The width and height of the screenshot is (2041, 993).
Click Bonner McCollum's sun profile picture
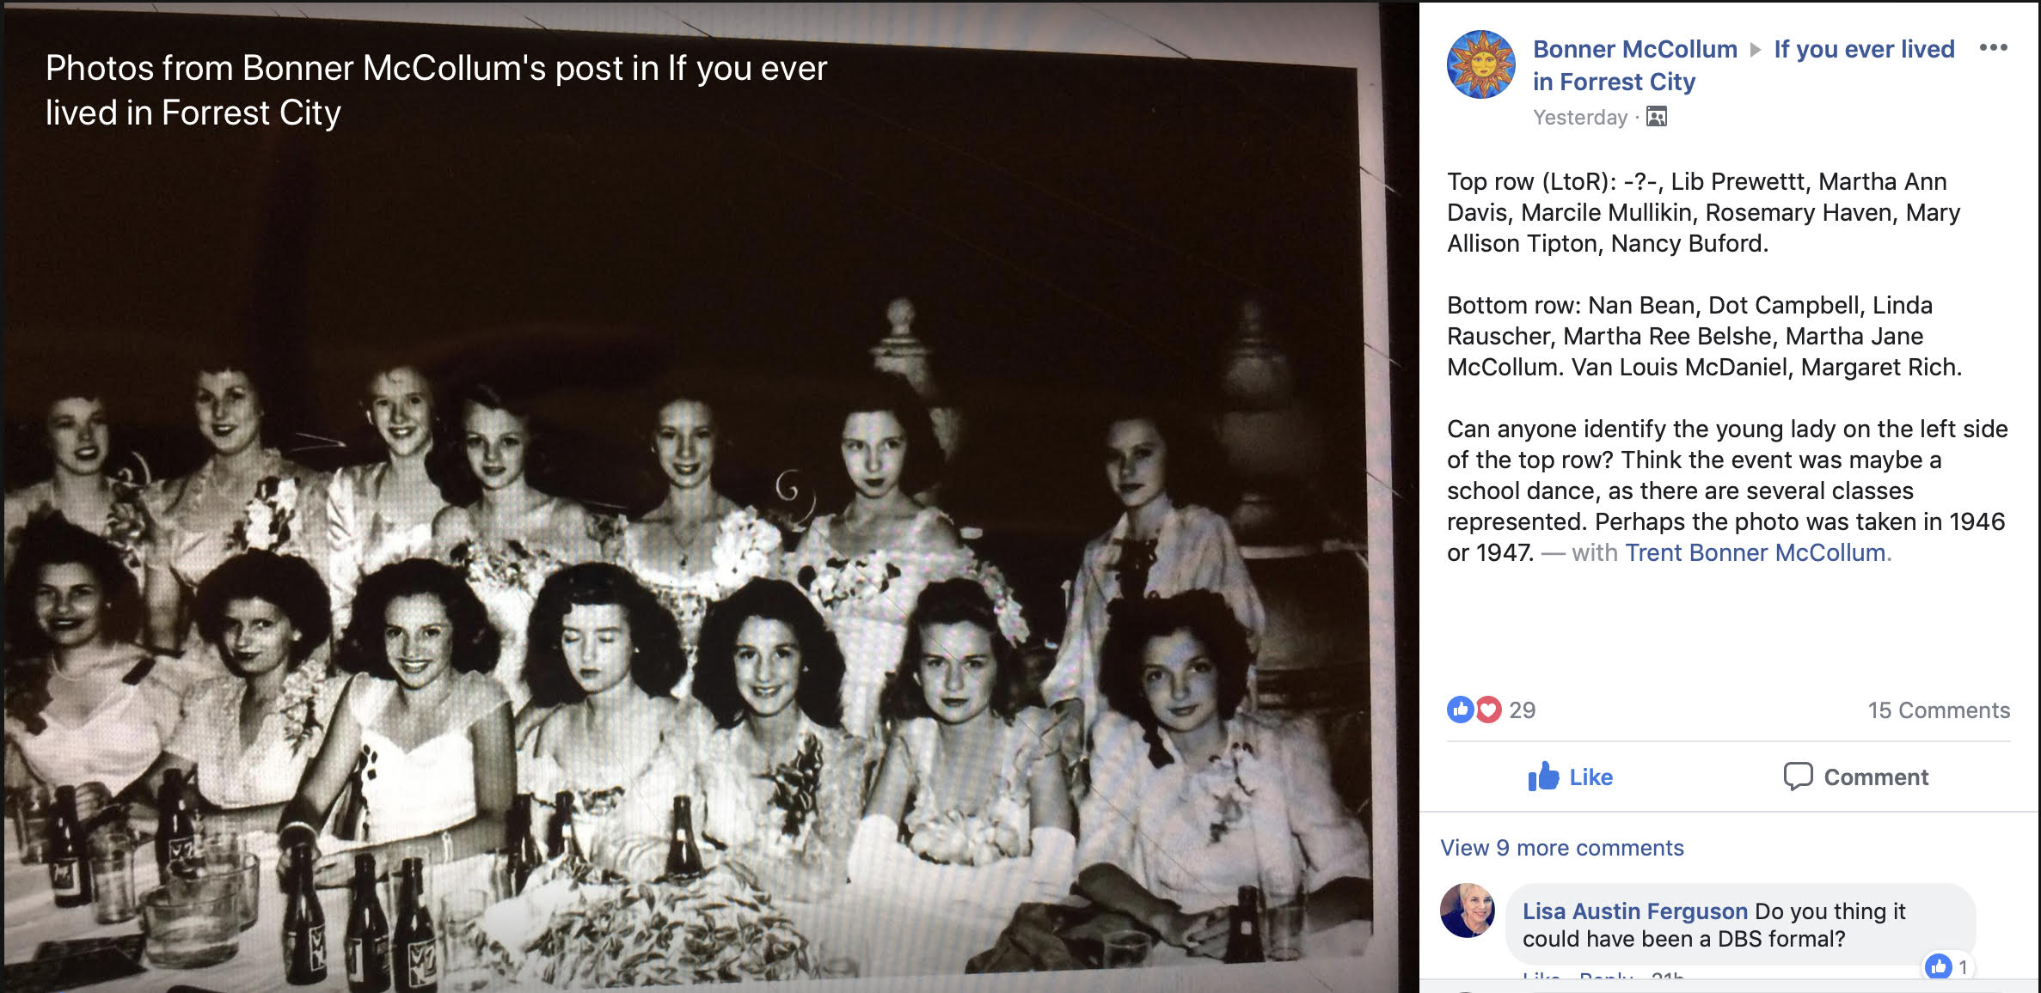[x=1480, y=64]
